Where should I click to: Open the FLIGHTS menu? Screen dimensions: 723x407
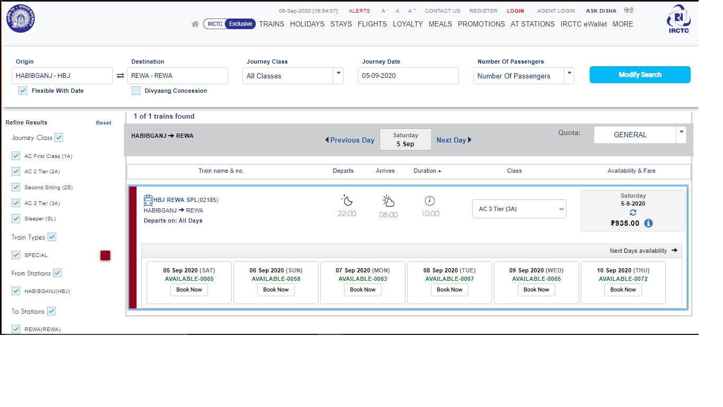[x=372, y=24]
